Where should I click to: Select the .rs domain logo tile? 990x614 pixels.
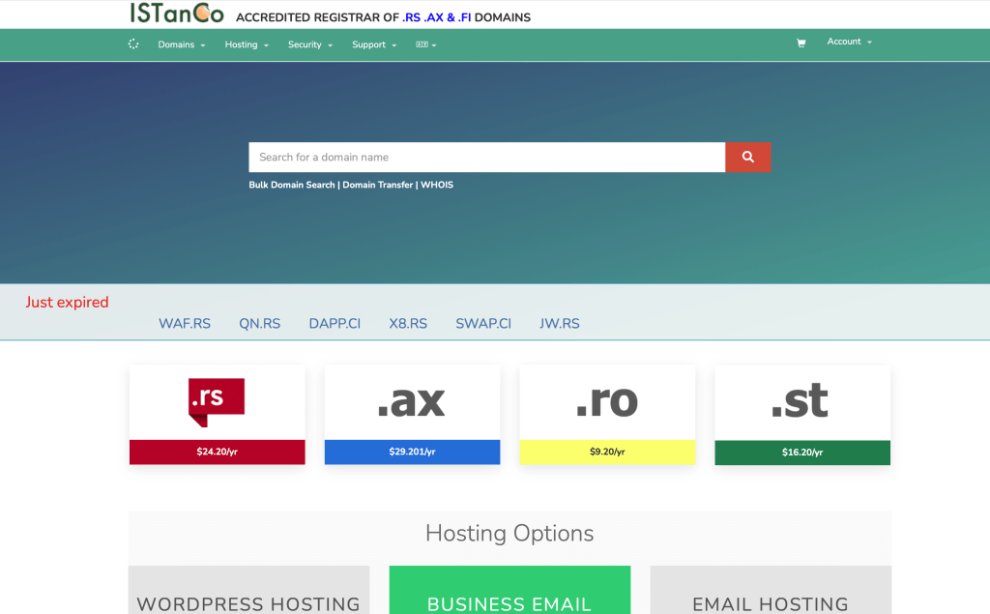click(x=217, y=402)
